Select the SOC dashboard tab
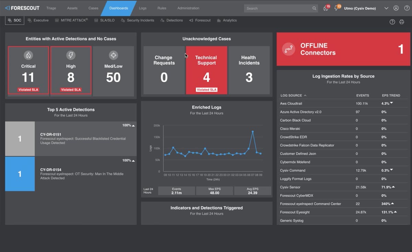Screen dimensions: 412x252 [14, 20]
